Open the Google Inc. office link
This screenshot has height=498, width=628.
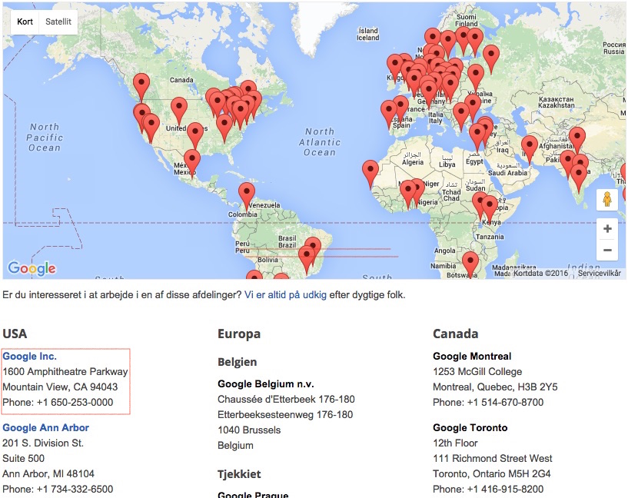(x=30, y=357)
